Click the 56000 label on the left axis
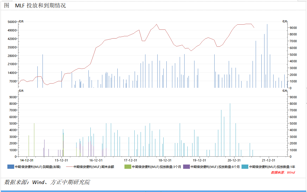This screenshot has width=307, height=192. point(12,22)
